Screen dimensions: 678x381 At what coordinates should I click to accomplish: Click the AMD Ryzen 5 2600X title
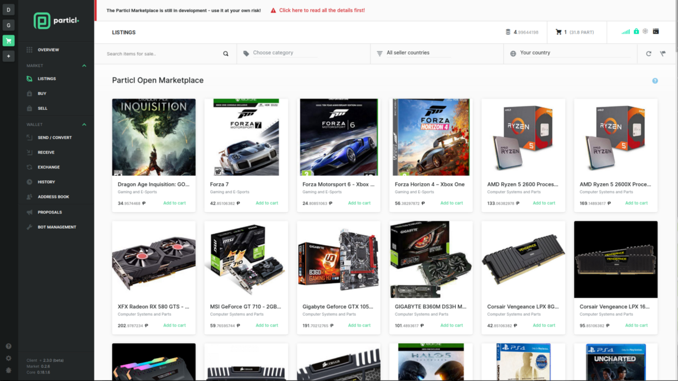[x=615, y=184]
